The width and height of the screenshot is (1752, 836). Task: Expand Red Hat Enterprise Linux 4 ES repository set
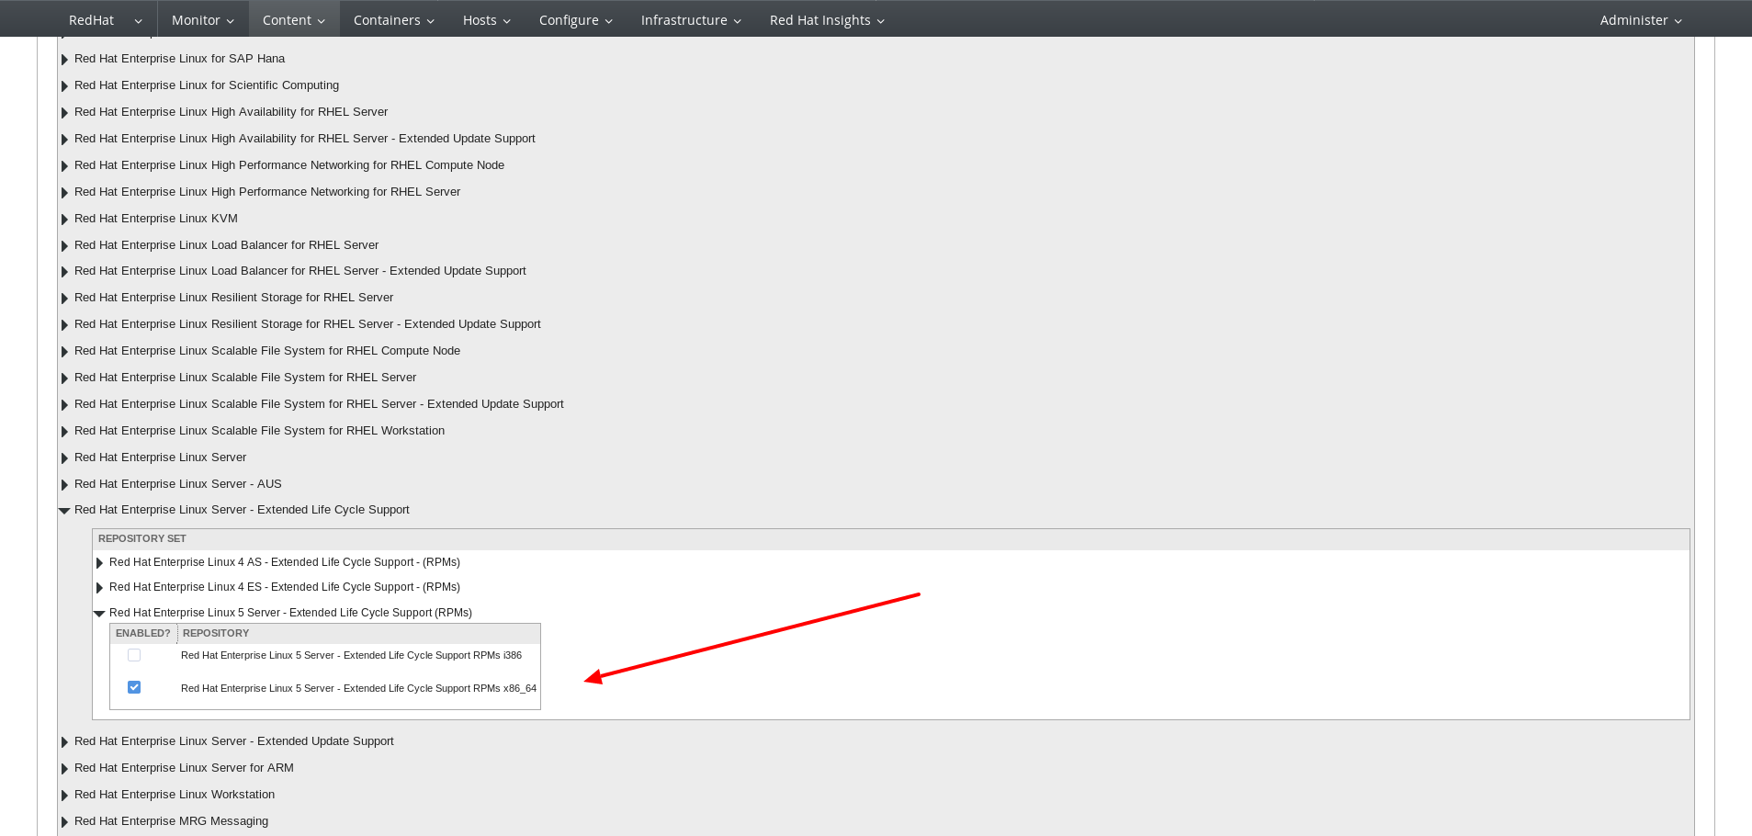click(99, 587)
